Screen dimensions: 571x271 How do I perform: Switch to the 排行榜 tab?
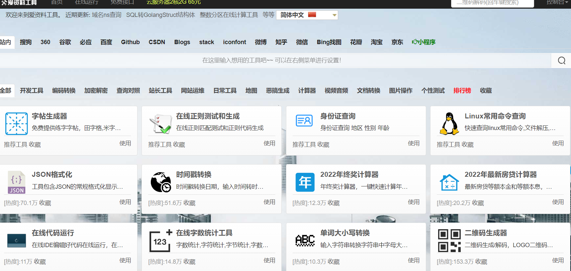coord(462,91)
